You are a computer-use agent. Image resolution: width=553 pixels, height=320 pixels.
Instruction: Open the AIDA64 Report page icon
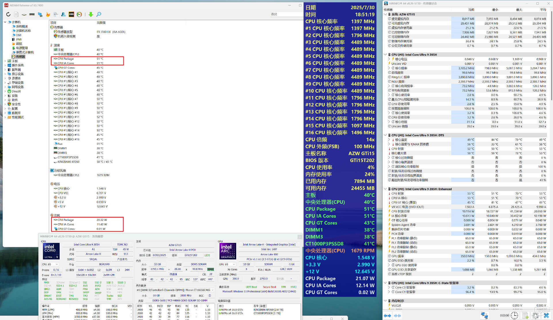click(x=16, y=14)
